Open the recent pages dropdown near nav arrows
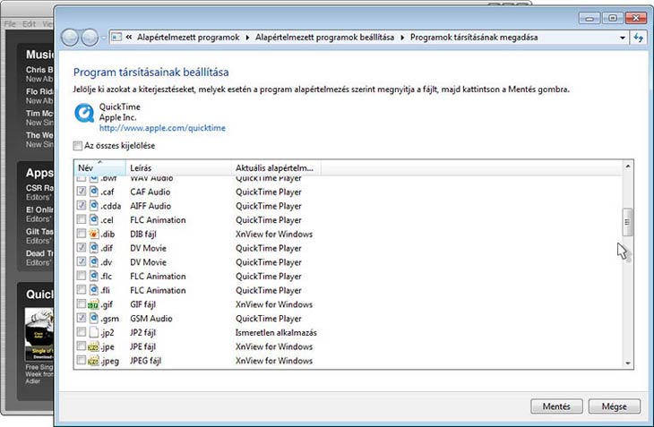The image size is (654, 427). [103, 38]
